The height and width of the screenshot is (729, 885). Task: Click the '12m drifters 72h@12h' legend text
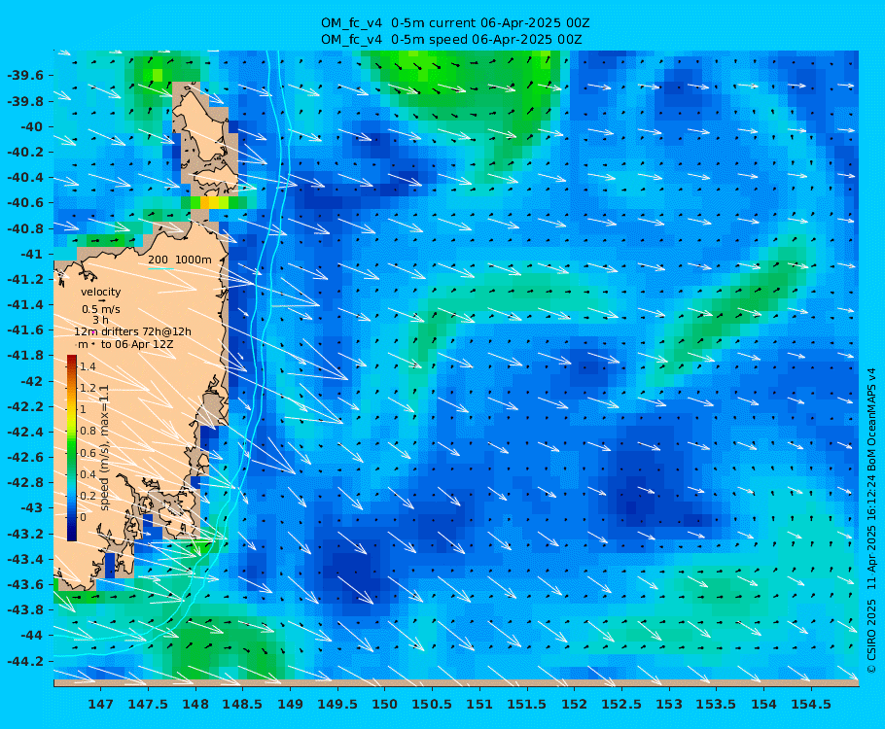pyautogui.click(x=132, y=331)
